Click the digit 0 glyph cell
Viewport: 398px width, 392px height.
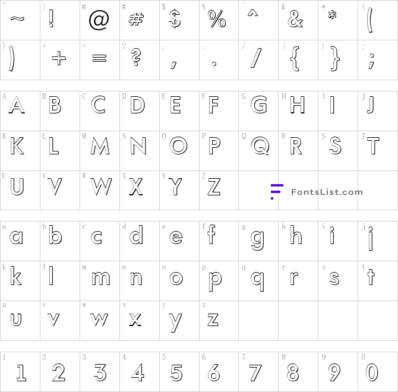(378, 372)
